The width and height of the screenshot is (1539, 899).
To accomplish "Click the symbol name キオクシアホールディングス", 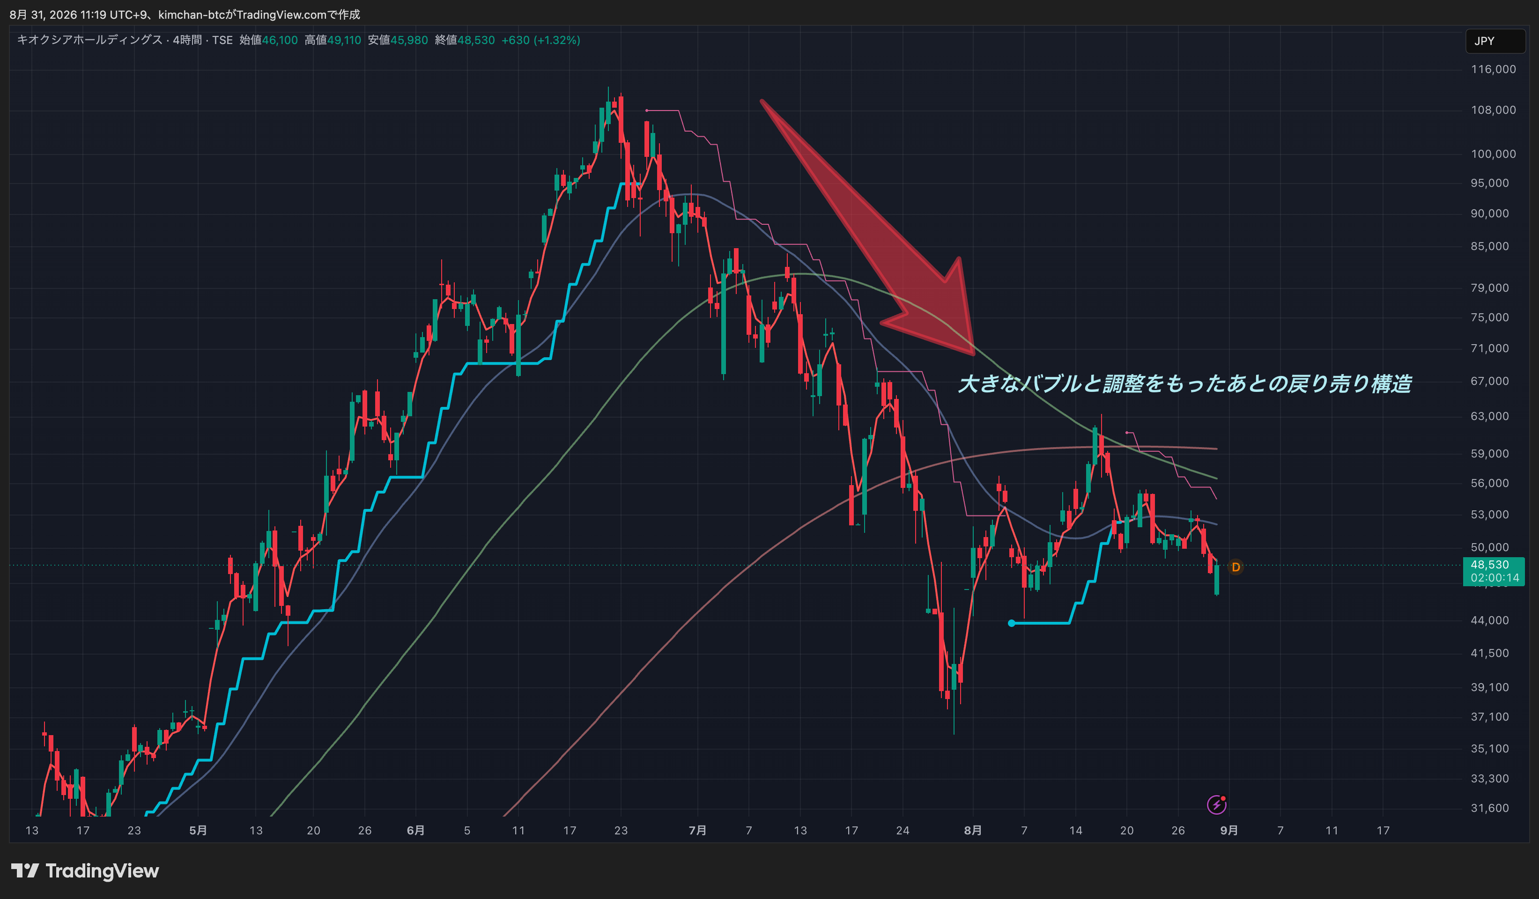I will (x=89, y=40).
